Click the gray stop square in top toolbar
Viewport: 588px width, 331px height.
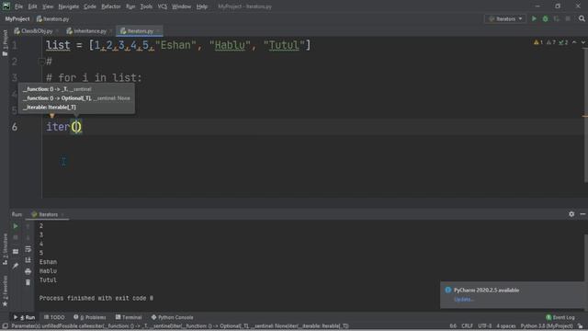[x=568, y=18]
